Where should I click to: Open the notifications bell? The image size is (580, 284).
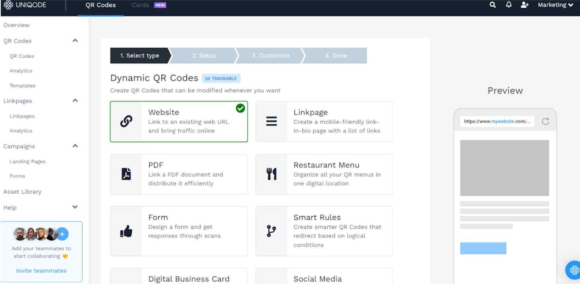[509, 5]
